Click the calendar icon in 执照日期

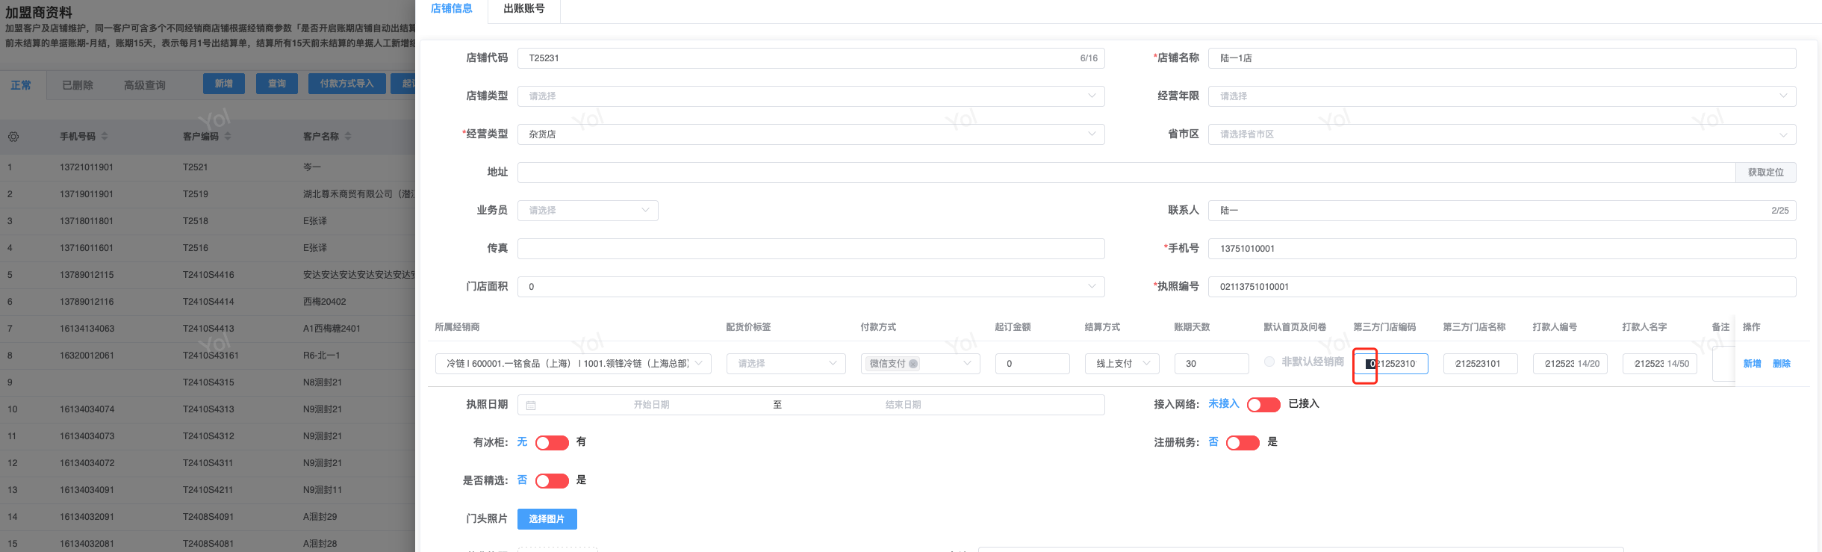531,405
